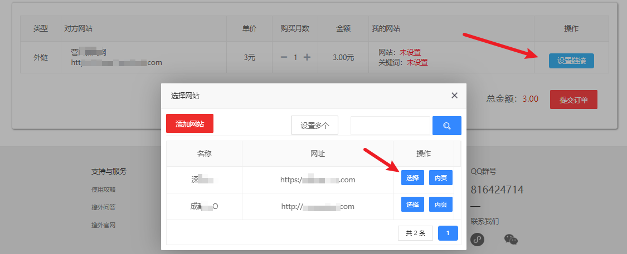This screenshot has height=254, width=627.
Task: Click the 添加网站 red button
Action: tap(189, 124)
